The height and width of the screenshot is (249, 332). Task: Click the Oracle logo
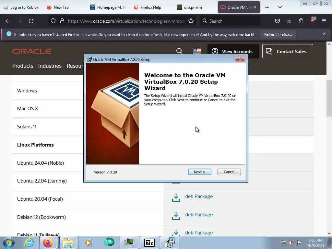pos(32,51)
